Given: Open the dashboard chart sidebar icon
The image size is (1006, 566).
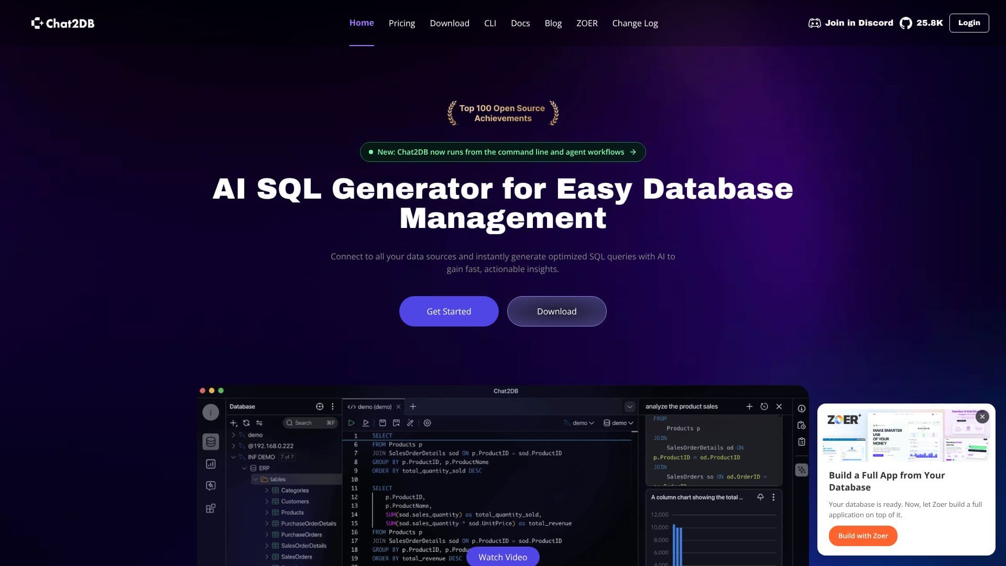Looking at the screenshot, I should coord(211,464).
